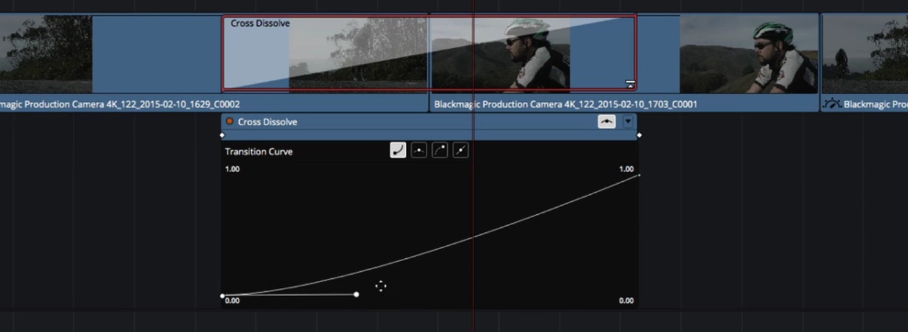
Task: Select the ease-out curve interpolation button
Action: (x=439, y=151)
